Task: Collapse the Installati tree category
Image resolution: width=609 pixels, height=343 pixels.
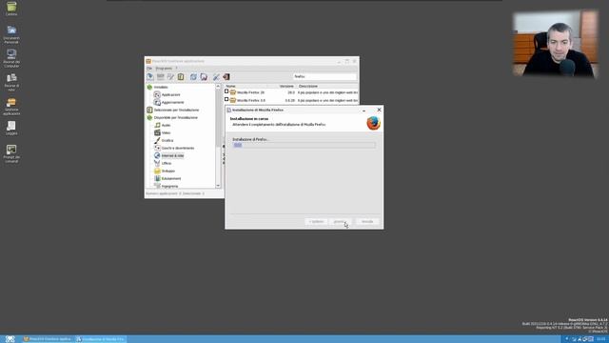Action: pos(149,87)
